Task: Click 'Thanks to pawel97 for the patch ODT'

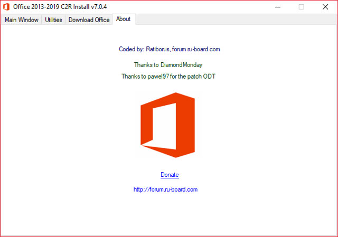Action: coord(168,76)
